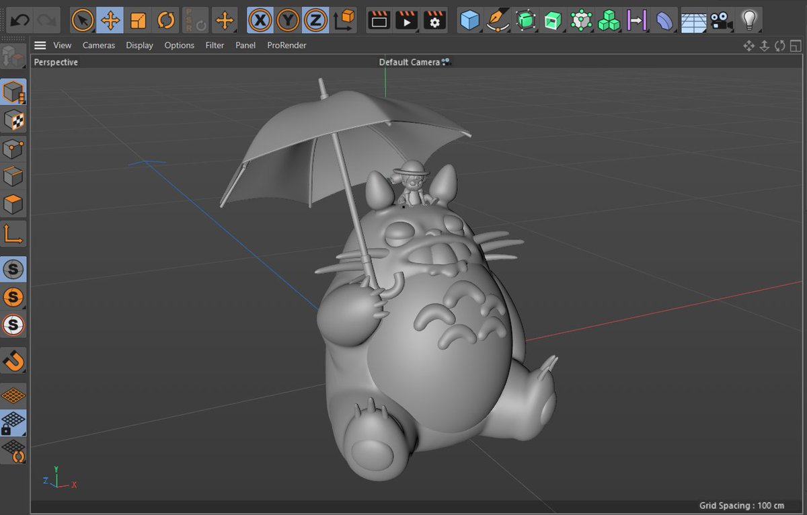This screenshot has width=807, height=515.
Task: Toggle the Y axis lock
Action: click(288, 20)
